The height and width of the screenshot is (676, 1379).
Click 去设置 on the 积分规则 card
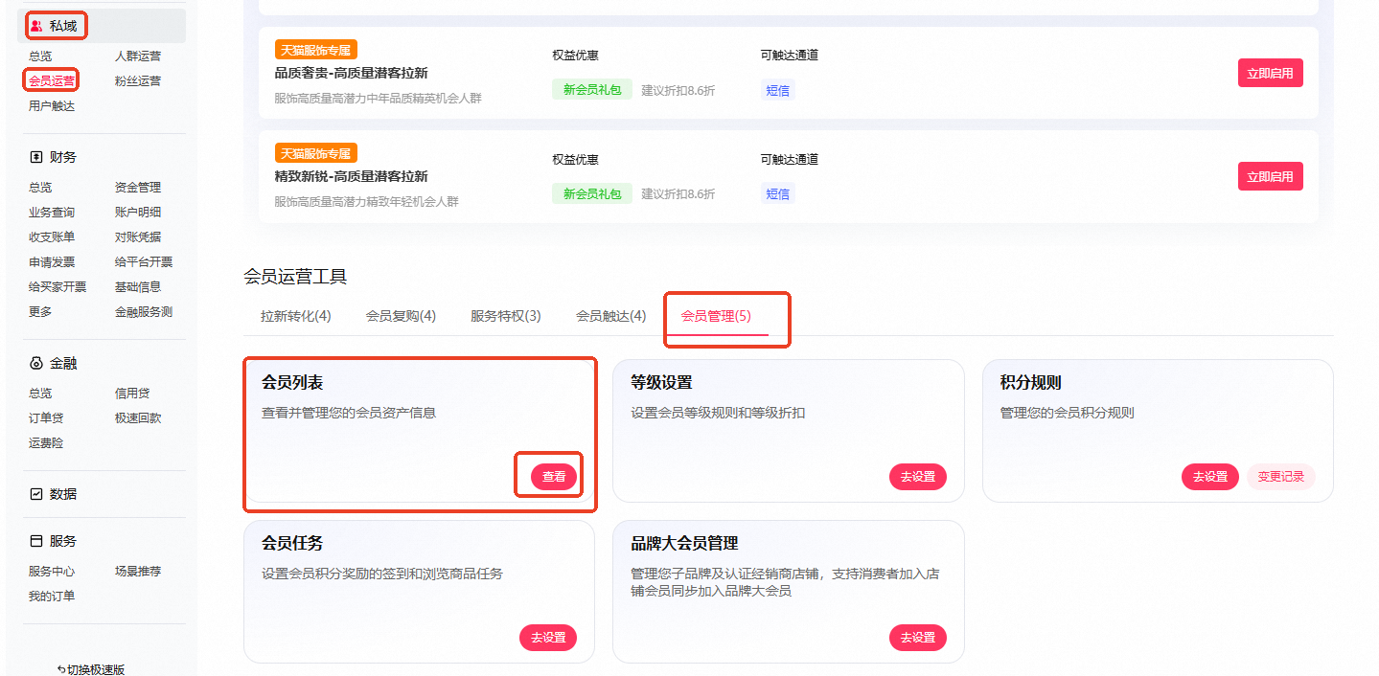1209,476
